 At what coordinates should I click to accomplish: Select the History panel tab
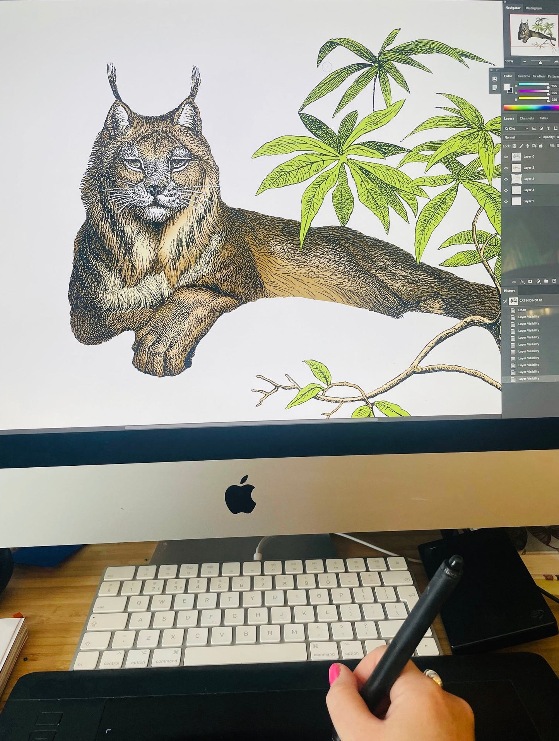(x=509, y=291)
